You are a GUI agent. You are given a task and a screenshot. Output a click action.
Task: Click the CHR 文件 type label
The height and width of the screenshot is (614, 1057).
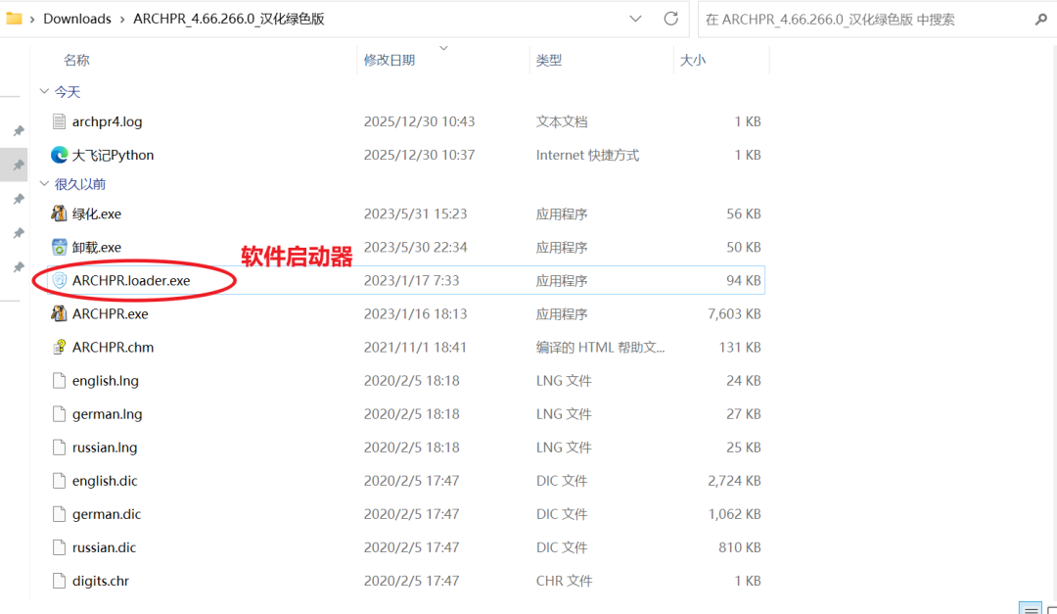point(565,581)
